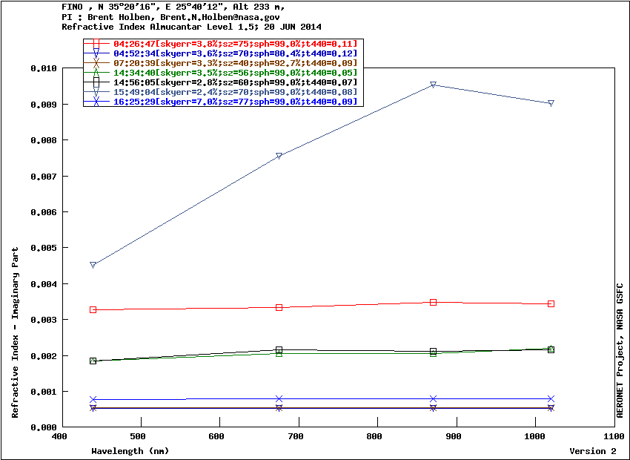Select the brown X legend marker for 07:20:39
Screen dimensions: 630x460
click(96, 63)
